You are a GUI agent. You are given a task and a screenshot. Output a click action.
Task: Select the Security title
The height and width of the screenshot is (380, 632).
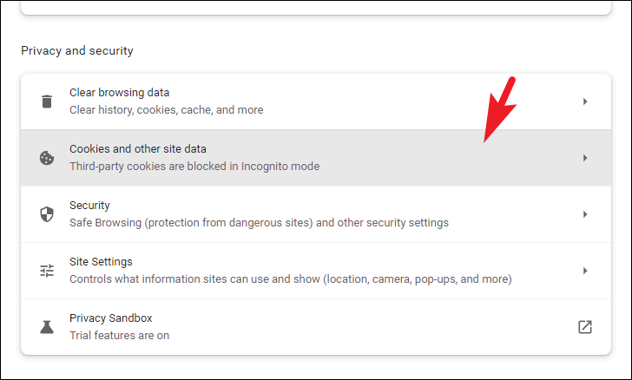point(89,206)
